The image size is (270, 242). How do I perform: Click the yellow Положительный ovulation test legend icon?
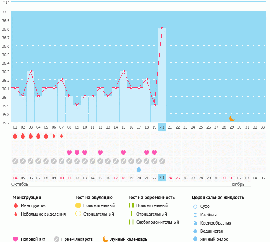tap(78, 205)
